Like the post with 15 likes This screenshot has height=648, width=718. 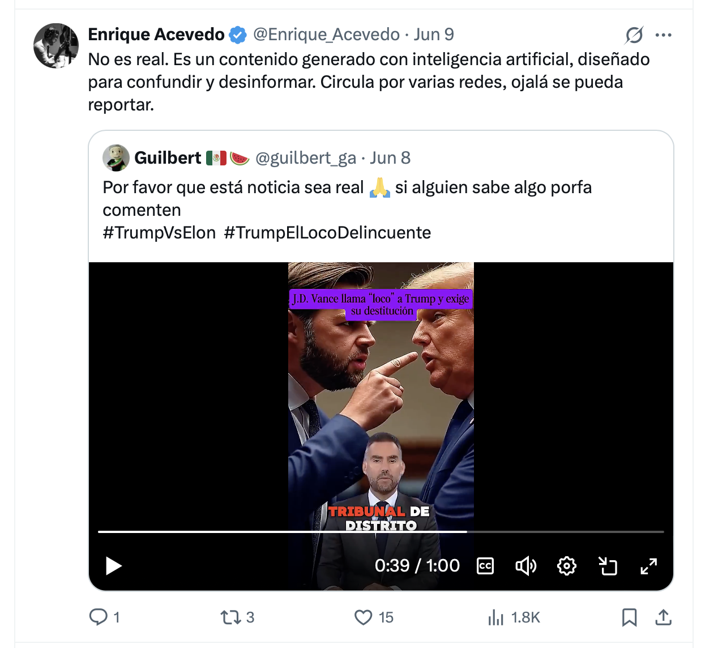[x=364, y=617]
